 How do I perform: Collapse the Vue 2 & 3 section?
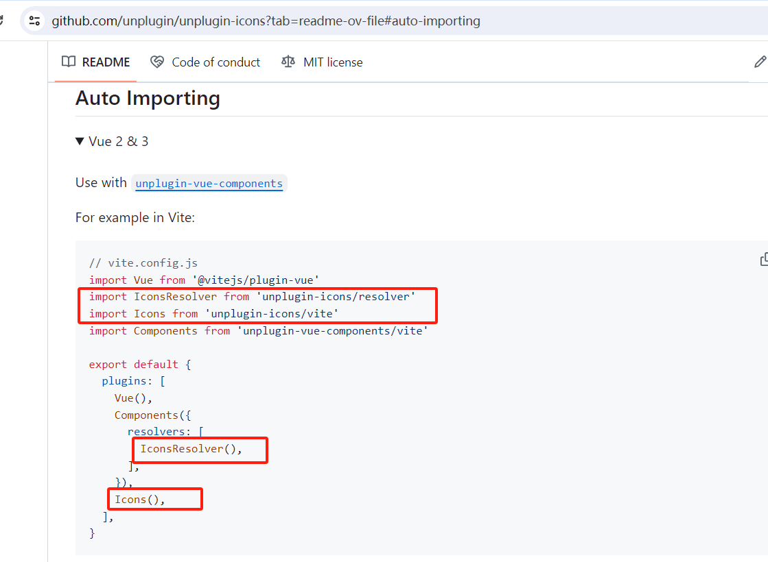coord(112,141)
